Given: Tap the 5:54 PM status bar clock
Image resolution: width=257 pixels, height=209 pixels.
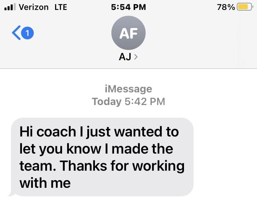Looking at the screenshot, I should 128,7.
